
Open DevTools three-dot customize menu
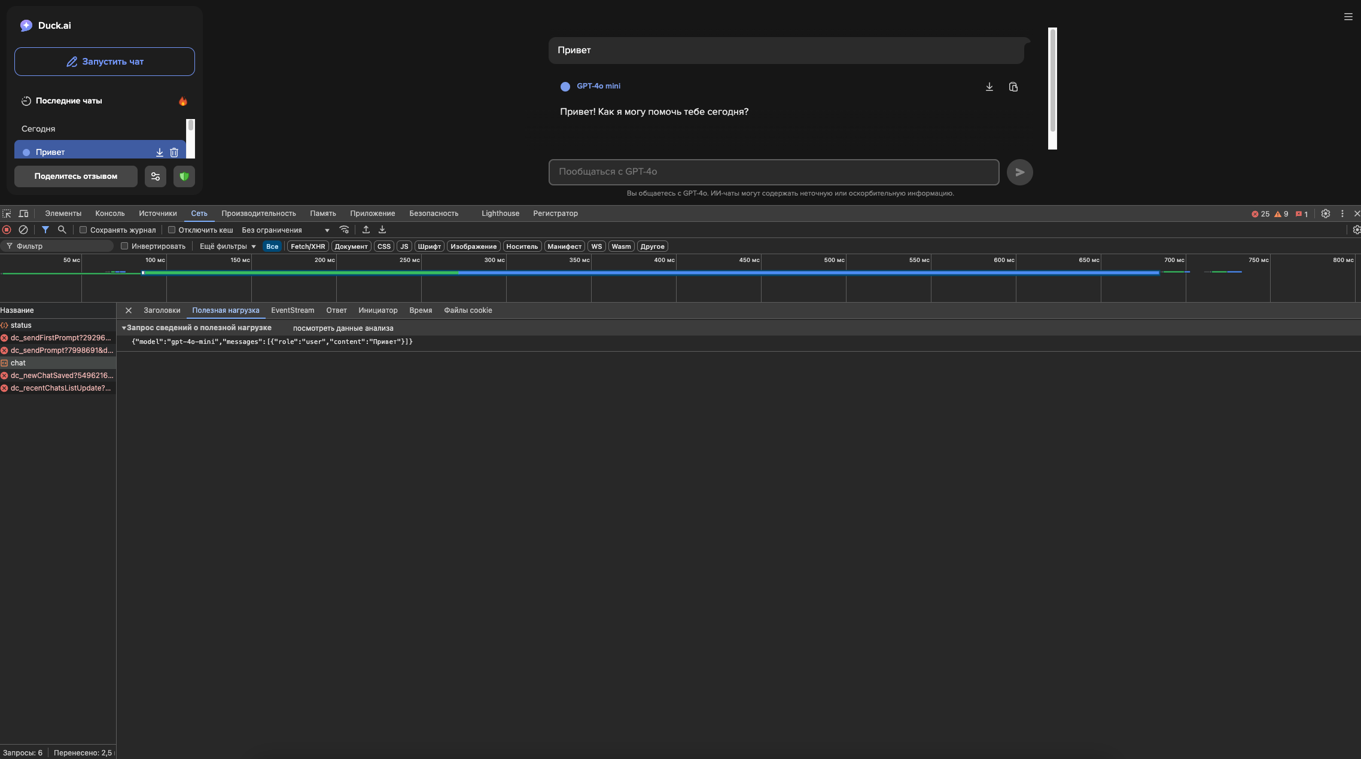tap(1342, 214)
